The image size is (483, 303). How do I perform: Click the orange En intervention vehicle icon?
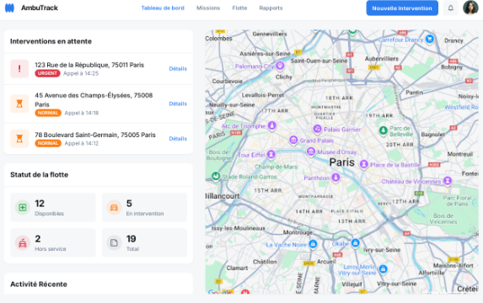114,207
